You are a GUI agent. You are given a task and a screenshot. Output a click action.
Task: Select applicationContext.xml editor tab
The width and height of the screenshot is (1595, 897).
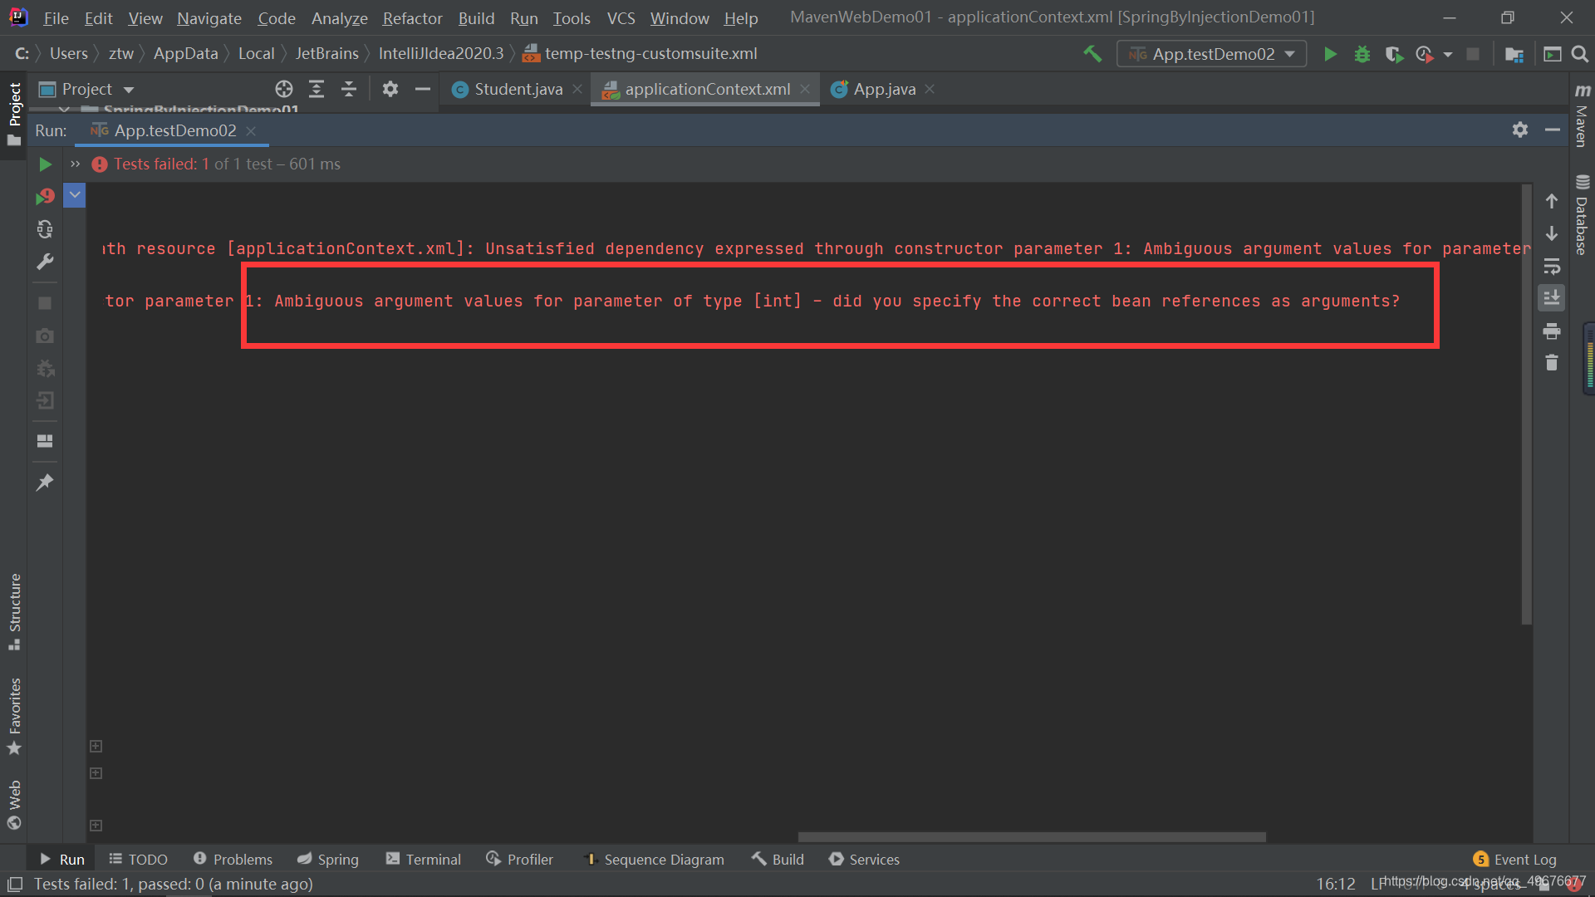point(707,89)
